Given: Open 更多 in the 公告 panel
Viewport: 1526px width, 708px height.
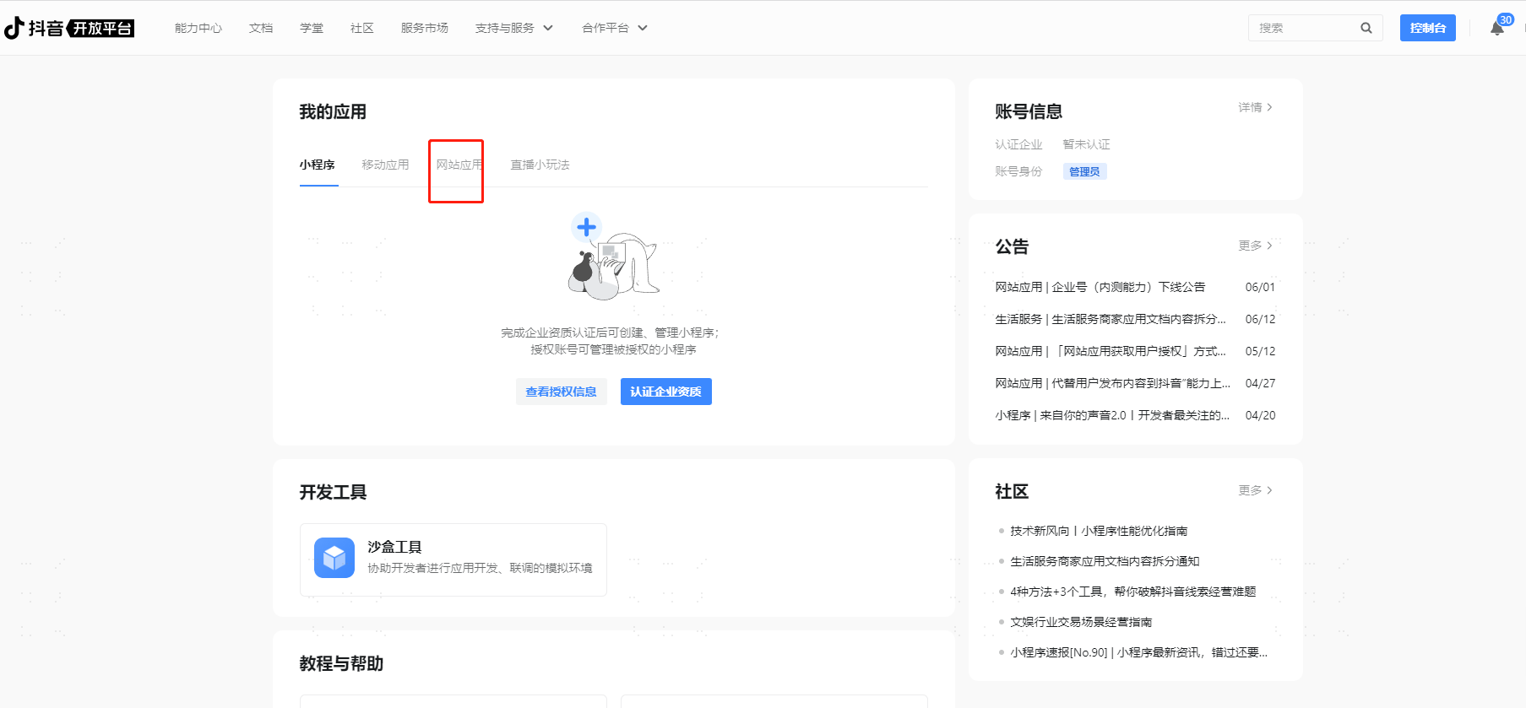Looking at the screenshot, I should coord(1255,246).
